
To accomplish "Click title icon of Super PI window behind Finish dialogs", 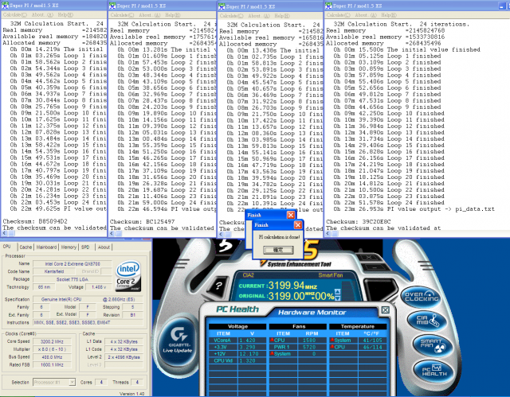I will (222, 6).
